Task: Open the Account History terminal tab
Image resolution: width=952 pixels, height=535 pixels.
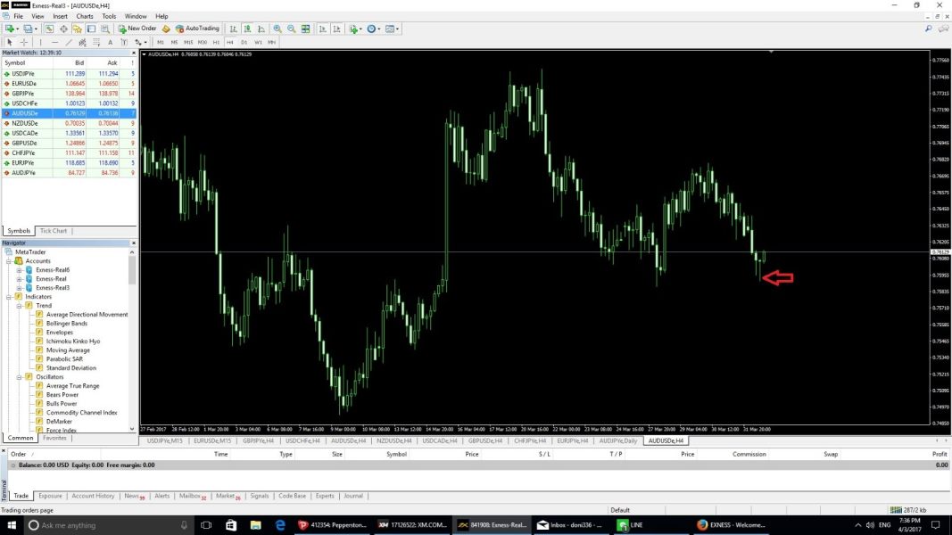Action: pyautogui.click(x=93, y=496)
